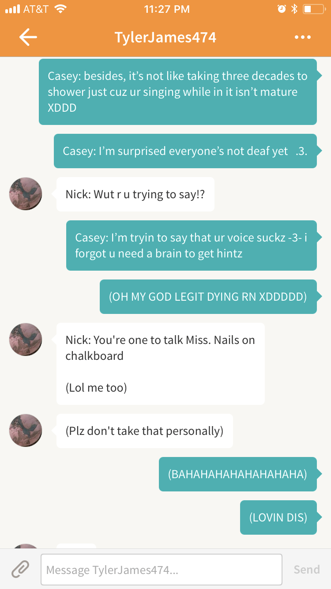Click the Send button
The image size is (331, 589).
[307, 570]
